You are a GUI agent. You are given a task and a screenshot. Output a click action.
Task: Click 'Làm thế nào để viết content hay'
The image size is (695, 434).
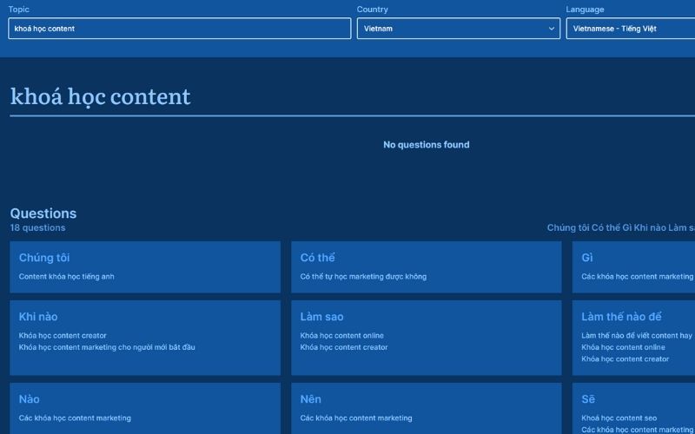tap(637, 335)
